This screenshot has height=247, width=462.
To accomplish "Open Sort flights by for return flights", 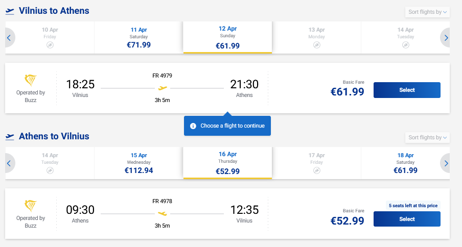I will click(427, 137).
